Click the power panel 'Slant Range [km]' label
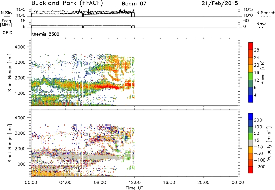 10,72
